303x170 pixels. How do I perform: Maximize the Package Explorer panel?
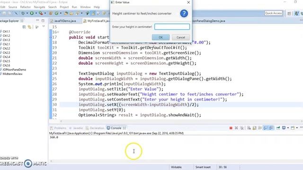point(43,21)
